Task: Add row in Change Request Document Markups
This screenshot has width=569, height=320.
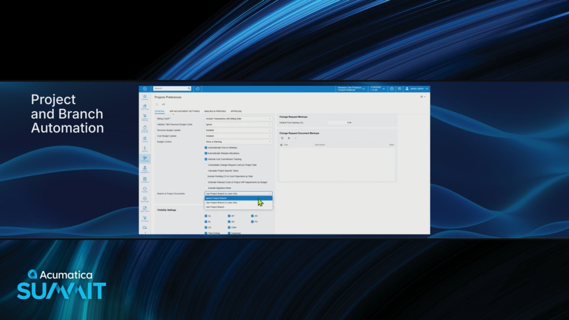Action: 288,138
